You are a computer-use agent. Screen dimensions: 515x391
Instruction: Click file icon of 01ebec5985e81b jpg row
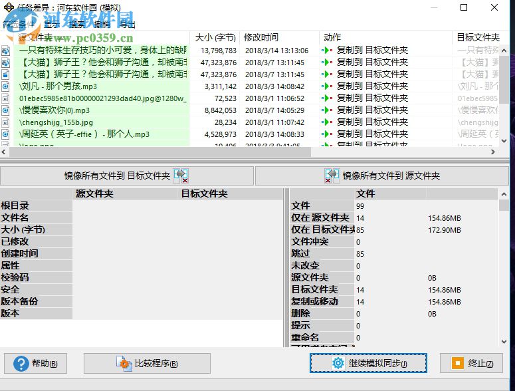[5, 98]
